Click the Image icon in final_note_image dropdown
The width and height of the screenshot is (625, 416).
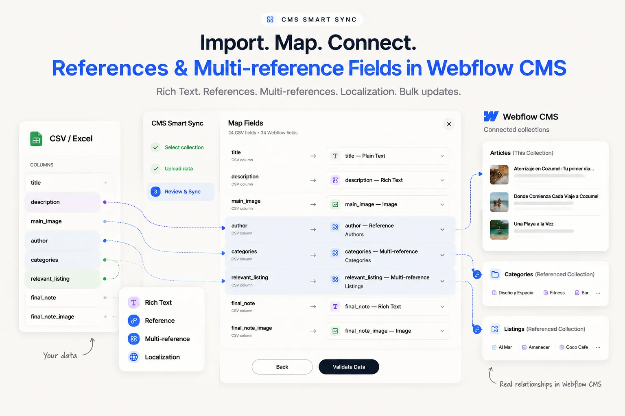335,331
